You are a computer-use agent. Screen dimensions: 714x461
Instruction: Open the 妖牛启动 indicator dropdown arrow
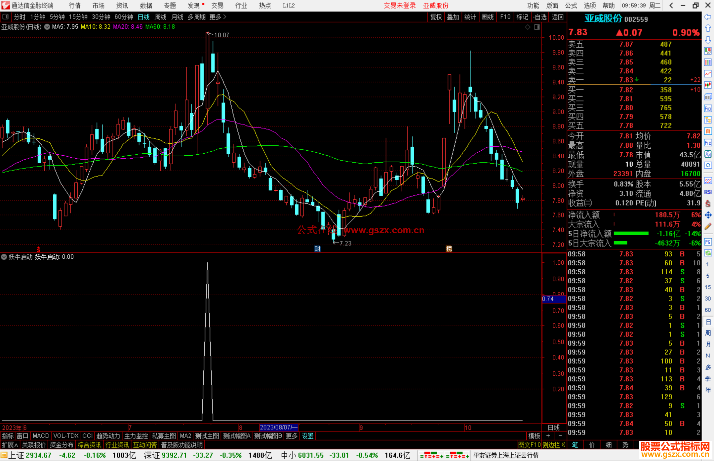(4, 257)
